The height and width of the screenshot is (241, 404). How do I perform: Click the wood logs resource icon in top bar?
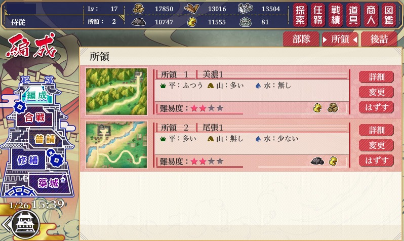138,9
